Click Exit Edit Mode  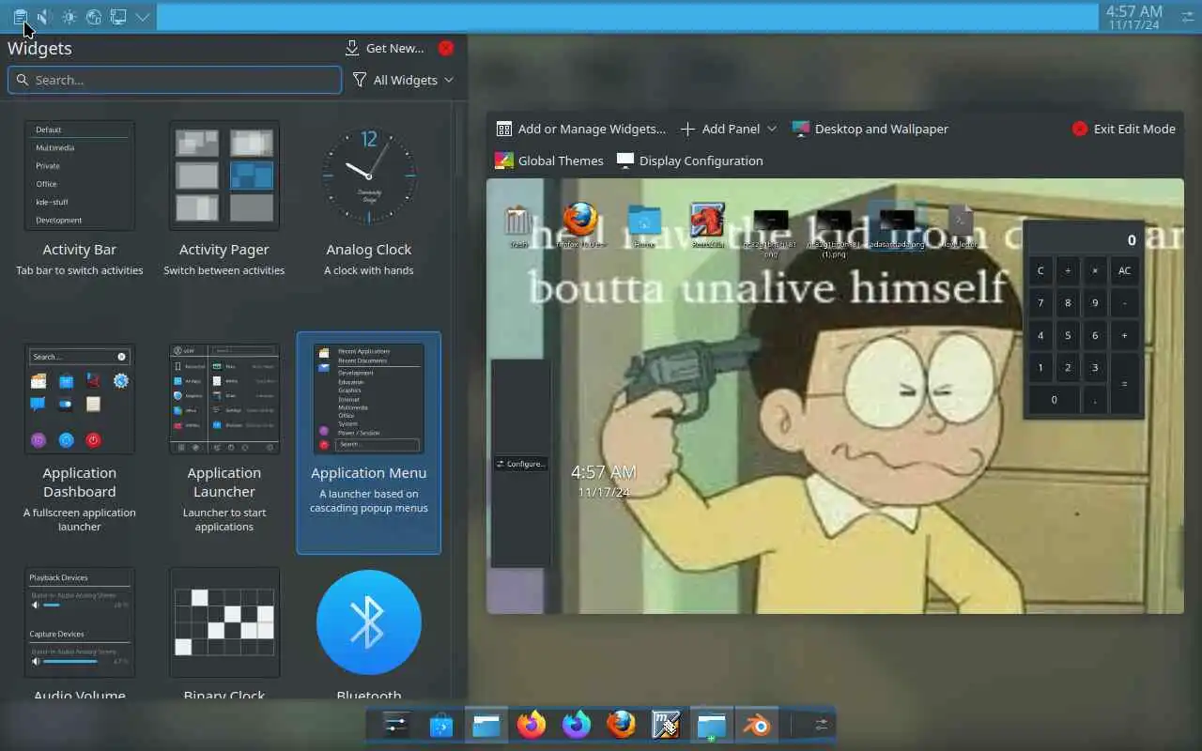coord(1124,129)
